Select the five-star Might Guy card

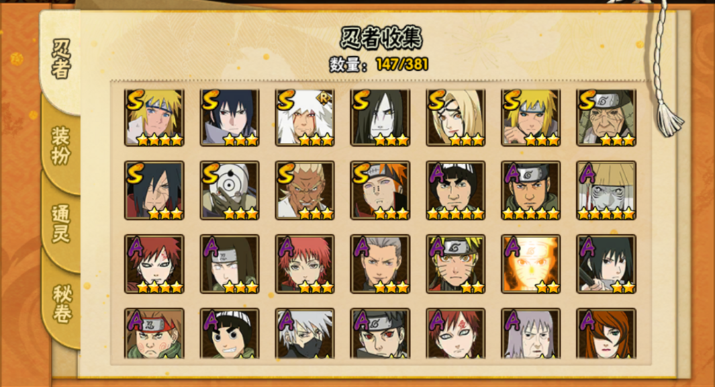click(x=455, y=191)
